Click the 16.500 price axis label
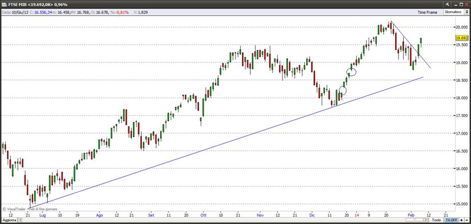This screenshot has height=224, width=471. [462, 151]
